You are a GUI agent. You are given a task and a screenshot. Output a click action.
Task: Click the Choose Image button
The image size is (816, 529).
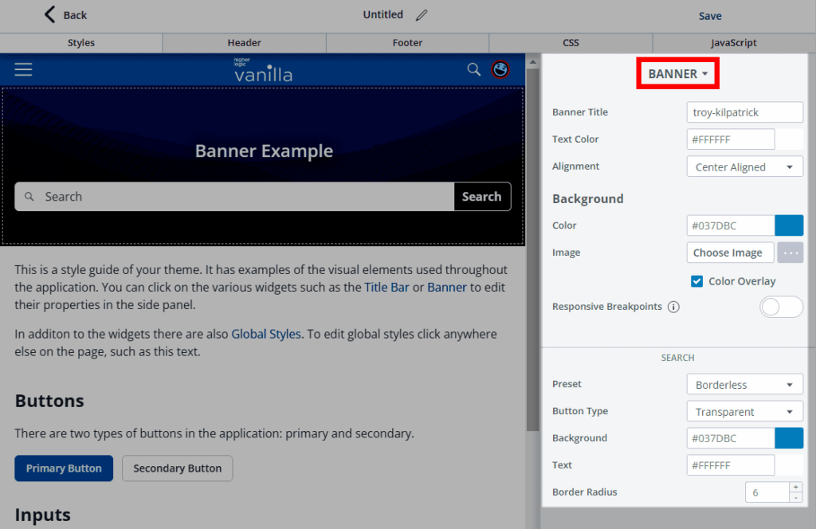(729, 253)
